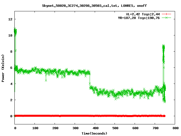The height and width of the screenshot is (136, 181).
Task: Click the x-axis tick label 800
Action: [176, 128]
